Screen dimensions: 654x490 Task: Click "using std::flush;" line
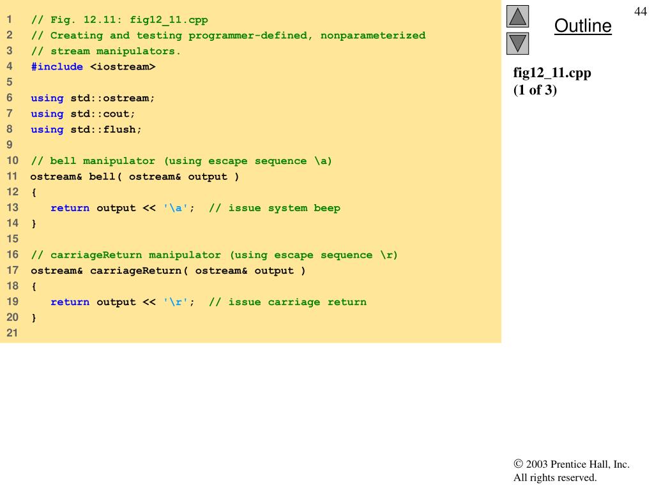(86, 130)
